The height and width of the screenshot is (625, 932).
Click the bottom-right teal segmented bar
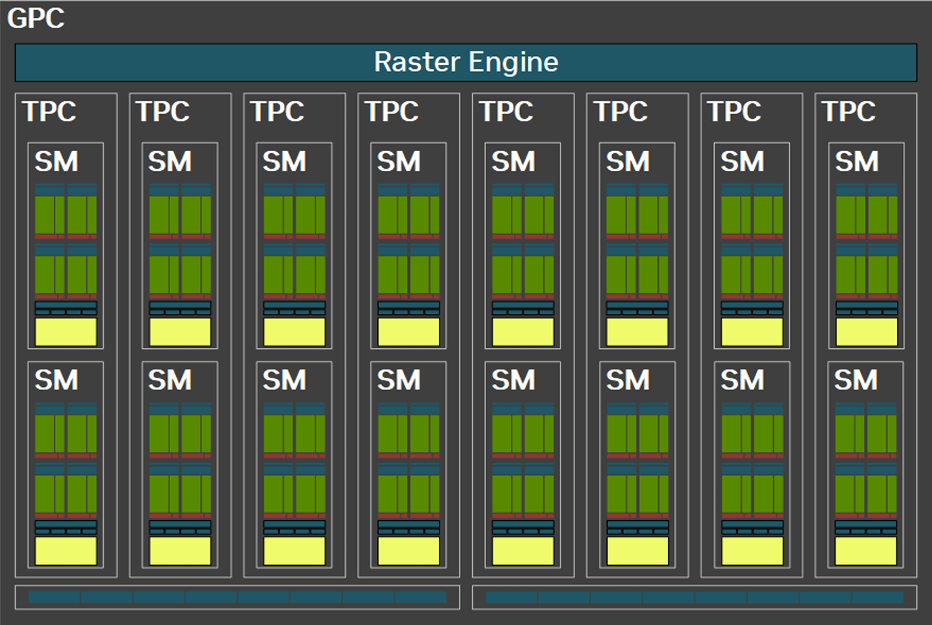(x=695, y=597)
